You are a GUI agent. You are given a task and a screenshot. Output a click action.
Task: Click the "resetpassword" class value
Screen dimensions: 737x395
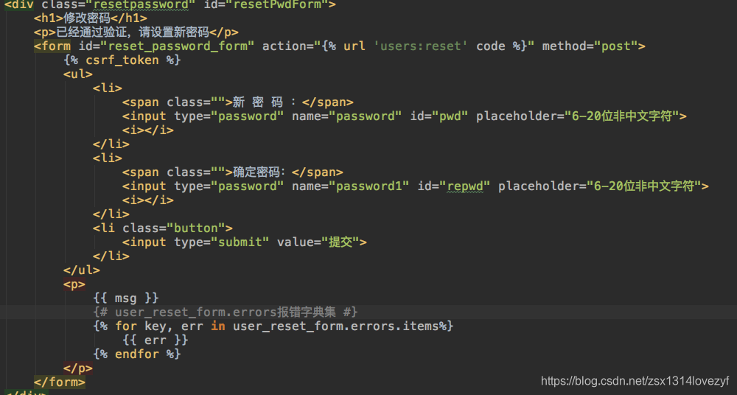click(141, 4)
